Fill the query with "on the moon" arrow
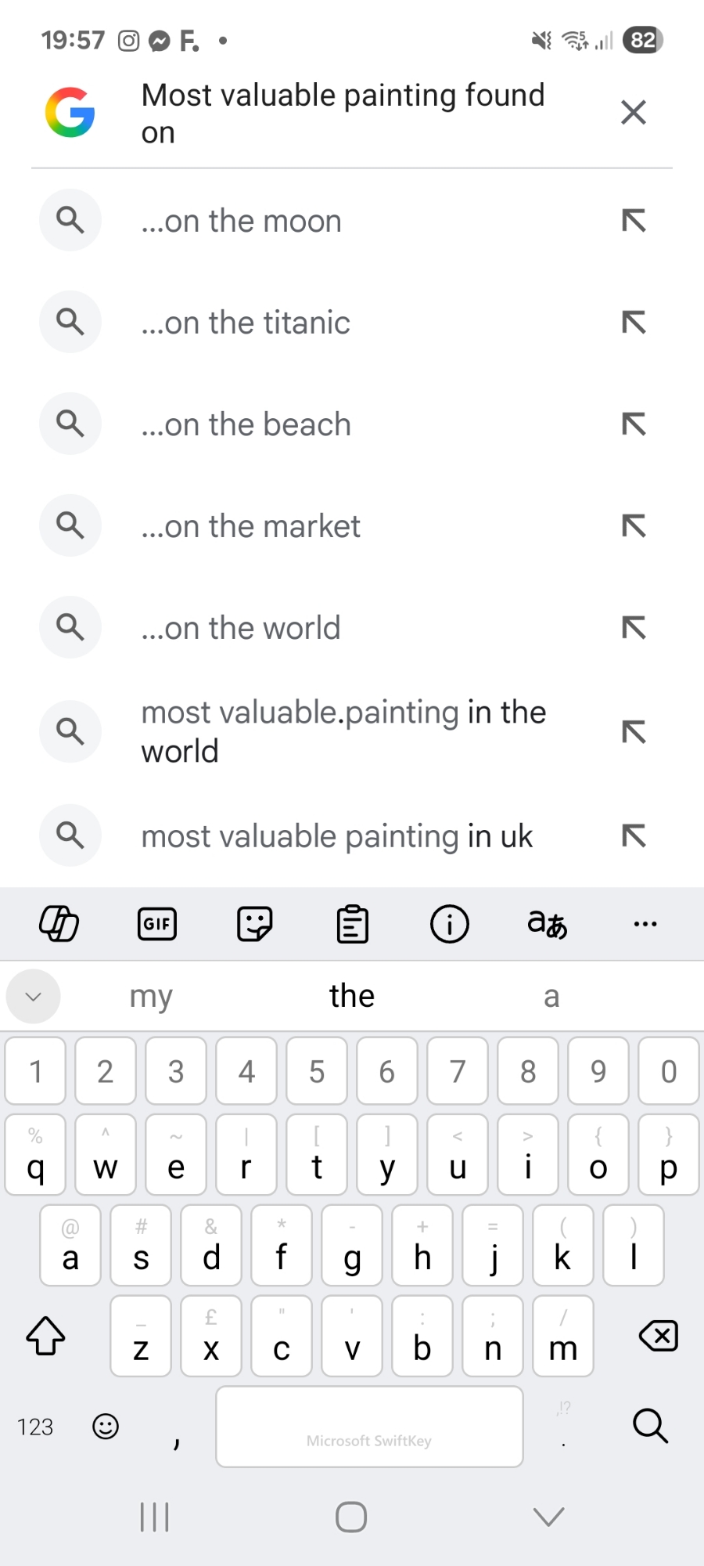This screenshot has height=1566, width=704. pyautogui.click(x=634, y=221)
